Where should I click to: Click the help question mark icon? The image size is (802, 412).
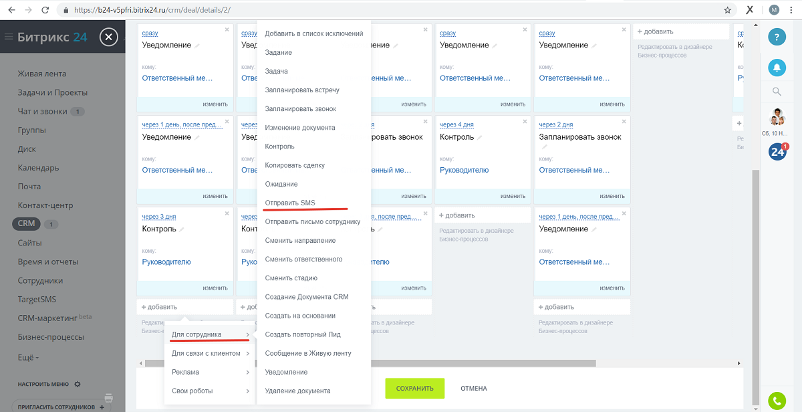[x=777, y=37]
